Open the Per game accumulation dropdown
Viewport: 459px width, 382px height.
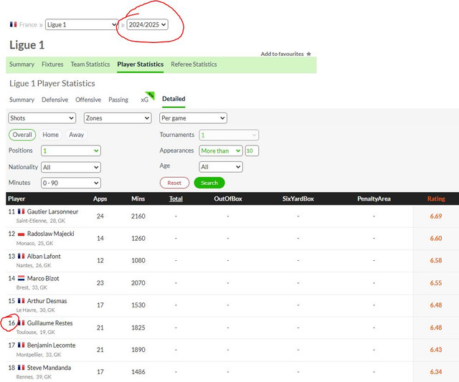(x=193, y=118)
